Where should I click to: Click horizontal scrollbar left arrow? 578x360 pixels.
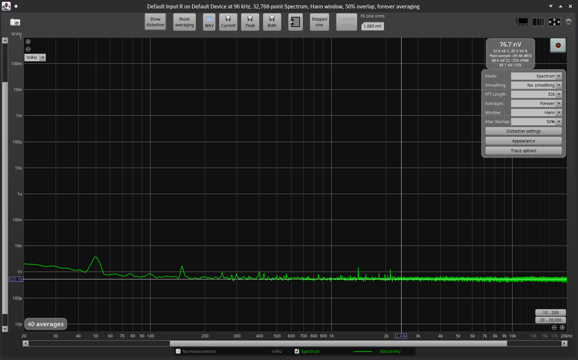click(26, 343)
